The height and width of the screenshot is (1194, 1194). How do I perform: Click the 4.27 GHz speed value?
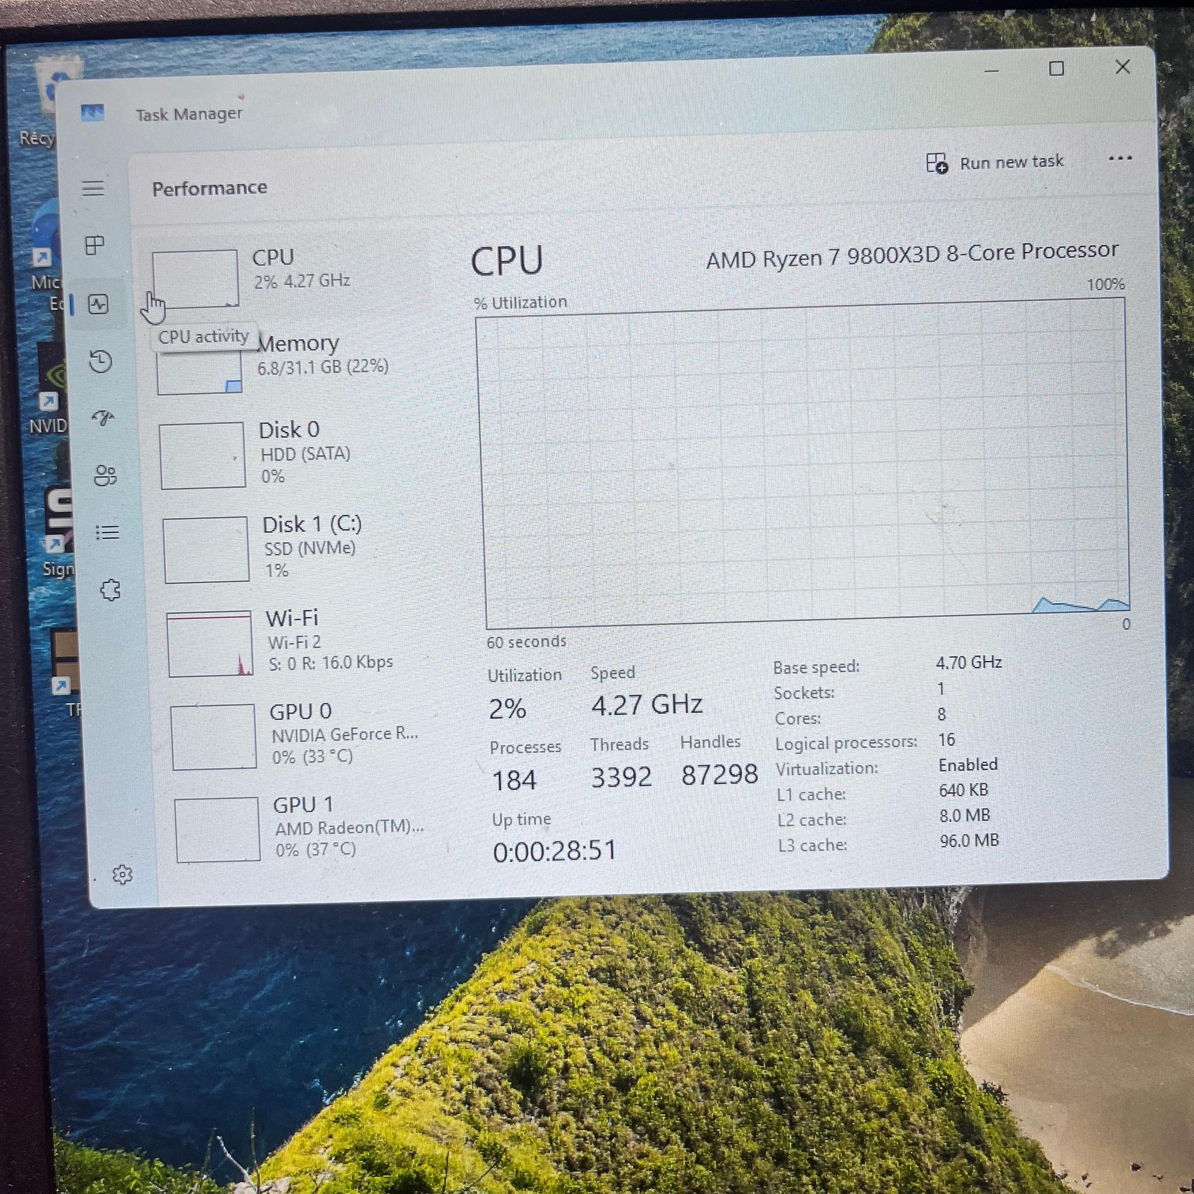(647, 704)
